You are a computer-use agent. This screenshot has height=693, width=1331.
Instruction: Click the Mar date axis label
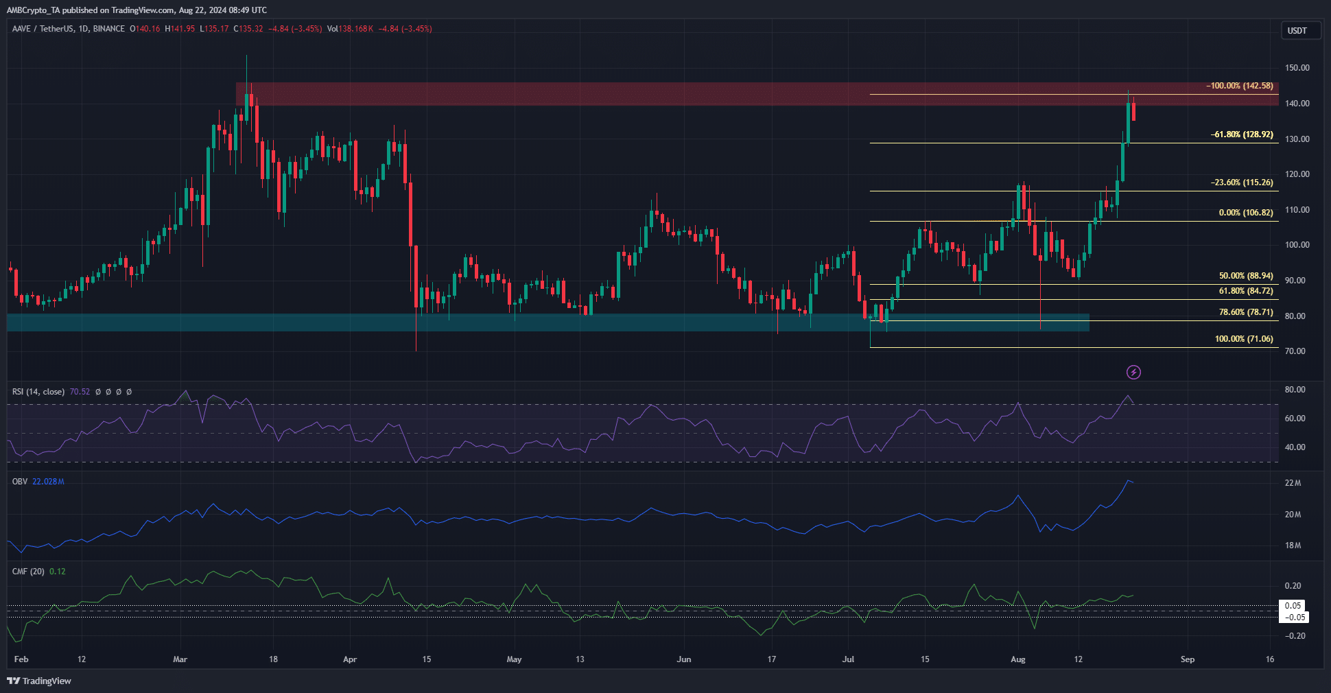[180, 659]
